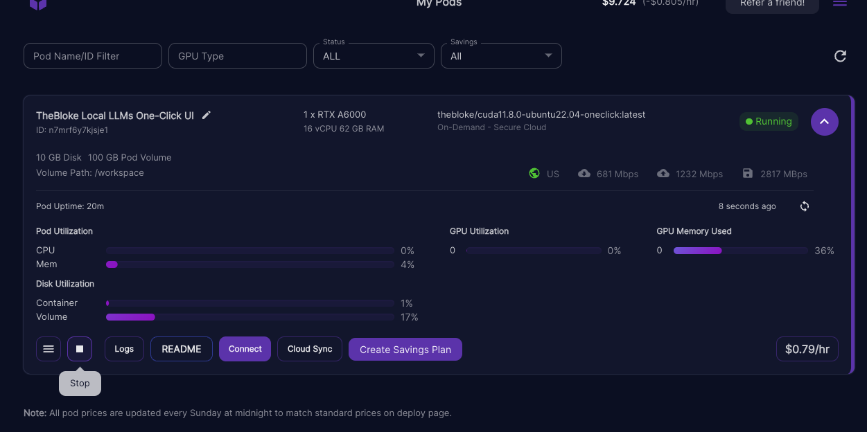867x432 pixels.
Task: Click Volume Path: /workspace text
Action: click(90, 173)
